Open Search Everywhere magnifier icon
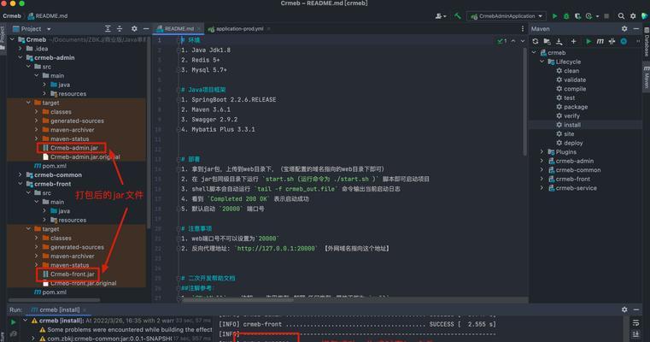This screenshot has height=342, width=650. click(621, 16)
